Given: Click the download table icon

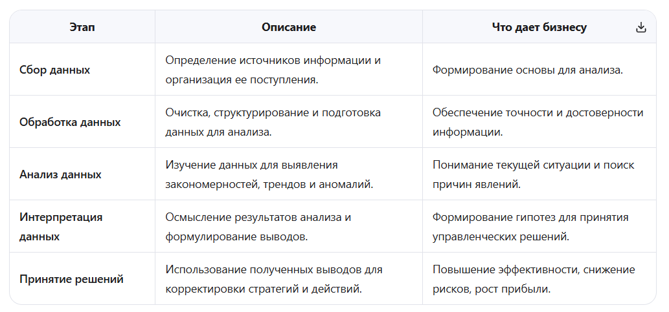Looking at the screenshot, I should point(641,28).
